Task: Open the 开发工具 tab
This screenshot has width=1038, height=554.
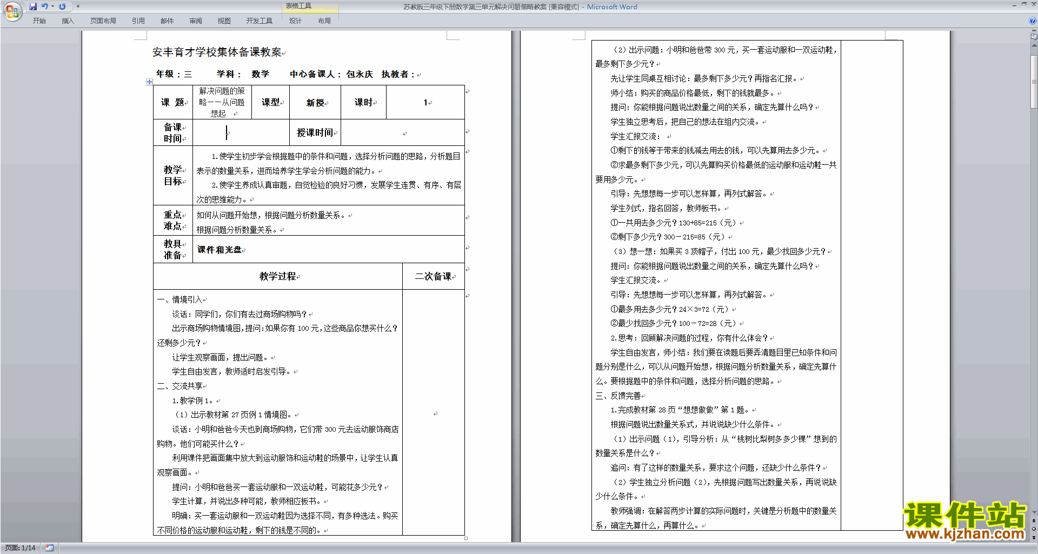Action: click(x=259, y=21)
